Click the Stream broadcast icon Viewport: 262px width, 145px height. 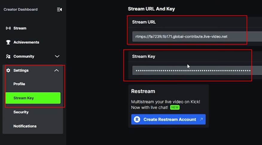pos(8,28)
